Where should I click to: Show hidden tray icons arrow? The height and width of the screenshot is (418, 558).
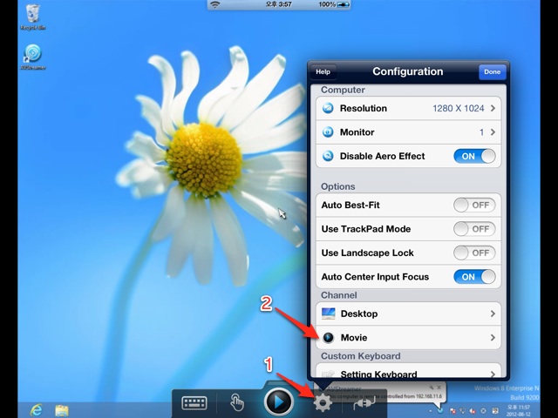coord(431,411)
